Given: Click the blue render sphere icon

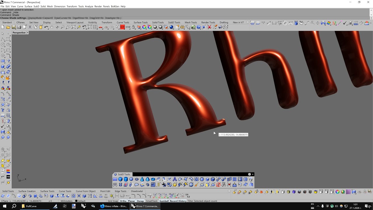Looking at the screenshot, I should point(171,27).
